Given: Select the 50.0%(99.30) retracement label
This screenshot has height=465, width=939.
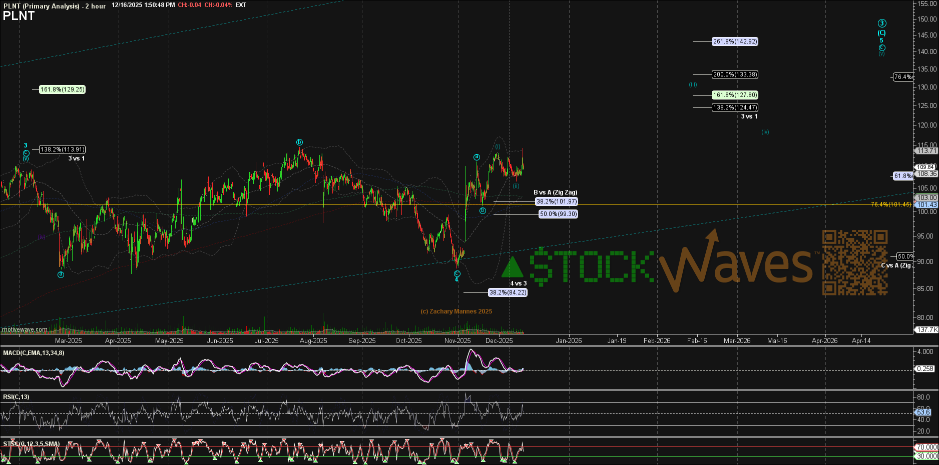Looking at the screenshot, I should coord(558,214).
